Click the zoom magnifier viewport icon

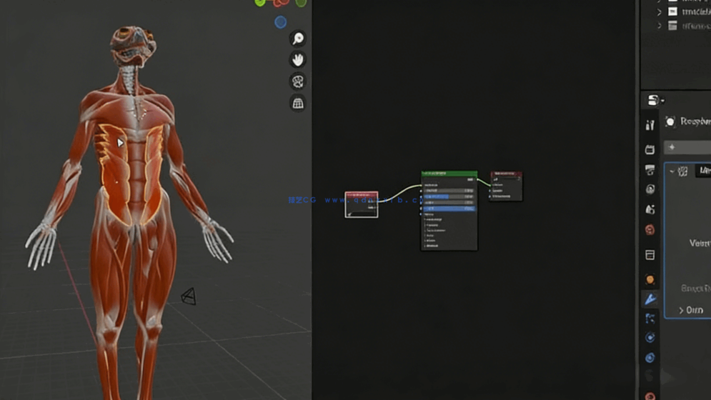(298, 39)
